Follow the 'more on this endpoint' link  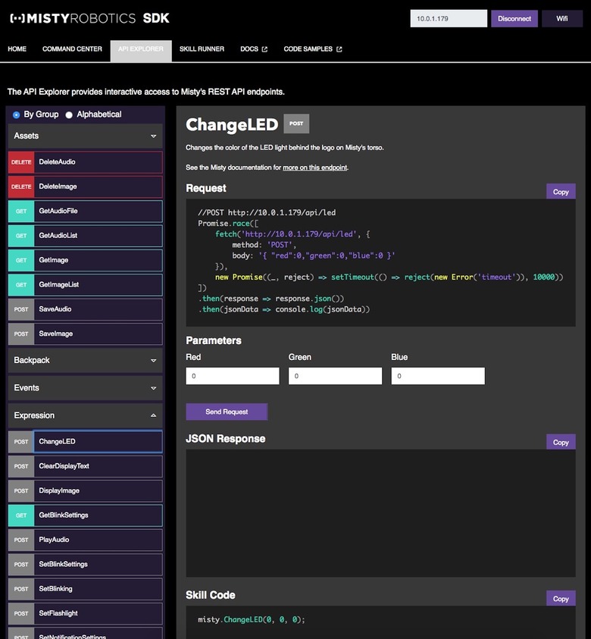point(314,168)
